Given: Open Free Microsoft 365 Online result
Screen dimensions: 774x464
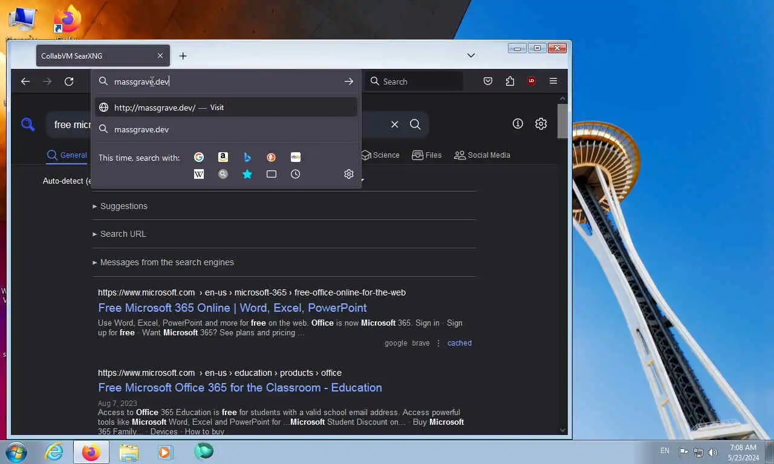Looking at the screenshot, I should [x=232, y=308].
